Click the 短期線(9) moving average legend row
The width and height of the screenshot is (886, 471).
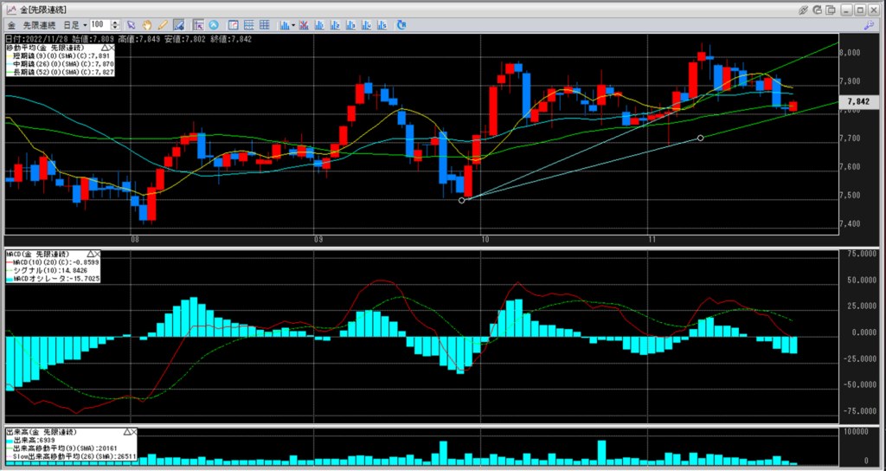60,56
